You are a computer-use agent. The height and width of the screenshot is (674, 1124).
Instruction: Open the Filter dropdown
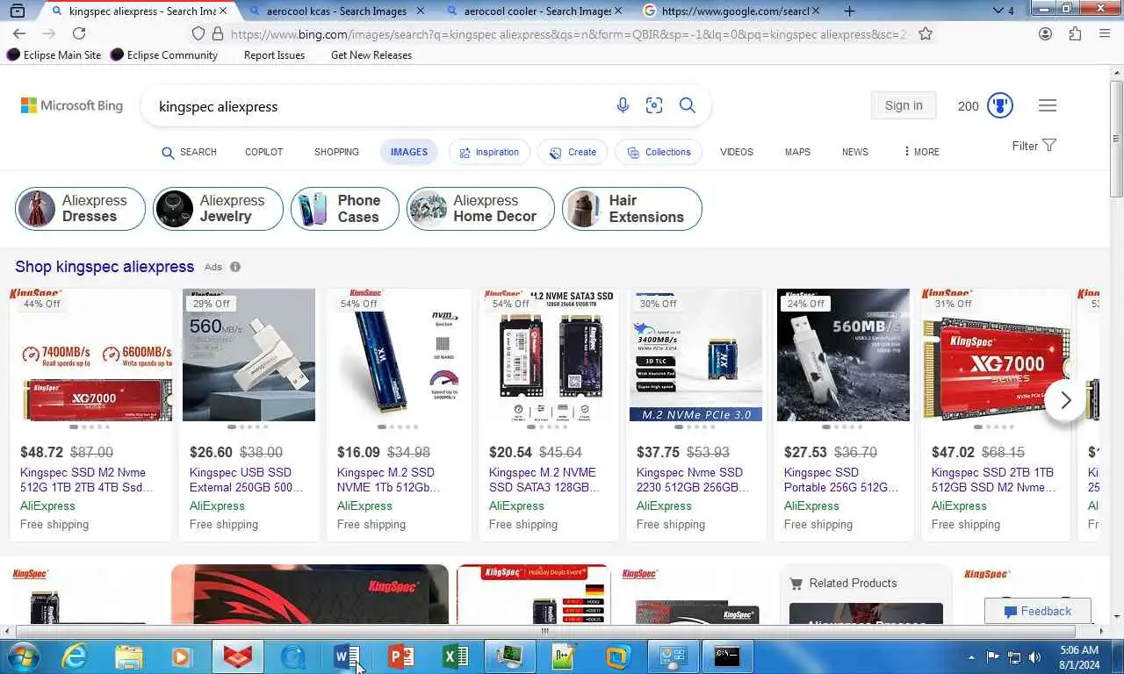(1034, 146)
